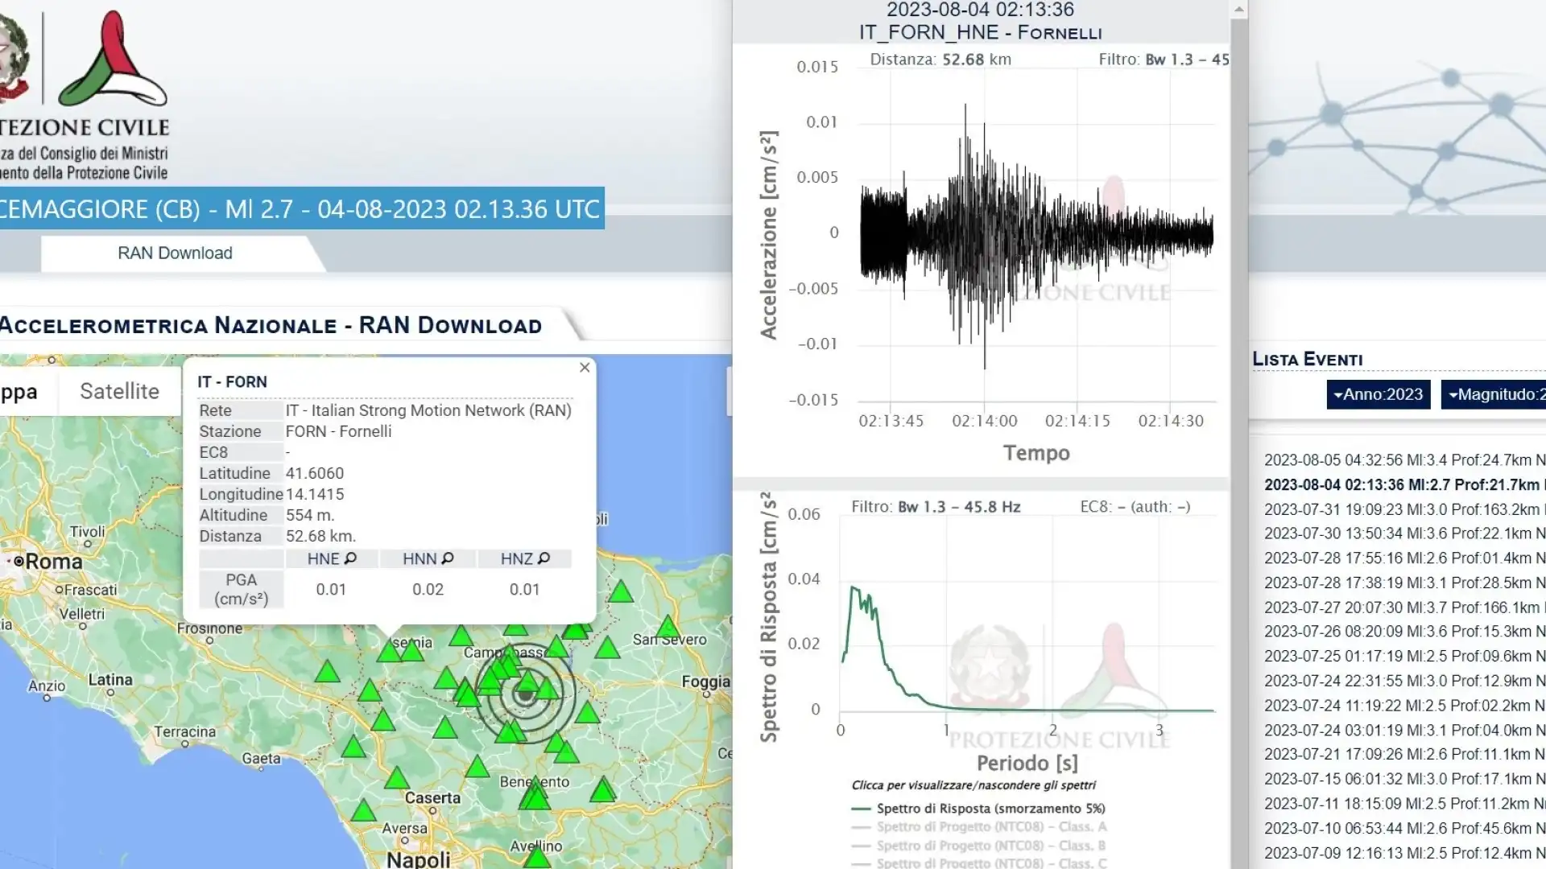Select event 2023-07-30 13:50:34 Ml:3.6
This screenshot has width=1546, height=869.
[1404, 533]
